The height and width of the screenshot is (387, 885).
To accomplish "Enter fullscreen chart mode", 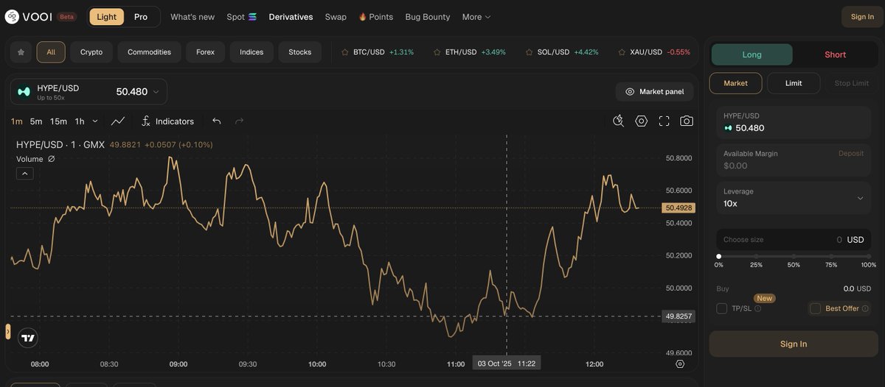I will tap(664, 121).
